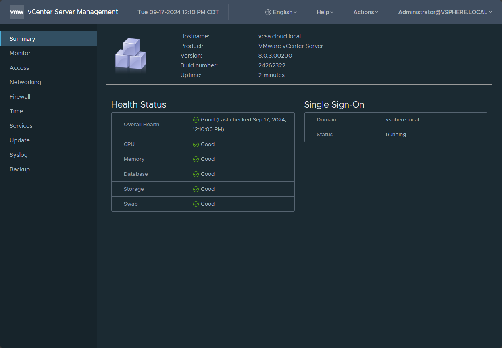Screen dimensions: 502x348
Task: Click the SSO Status label
Action: pyautogui.click(x=325, y=135)
